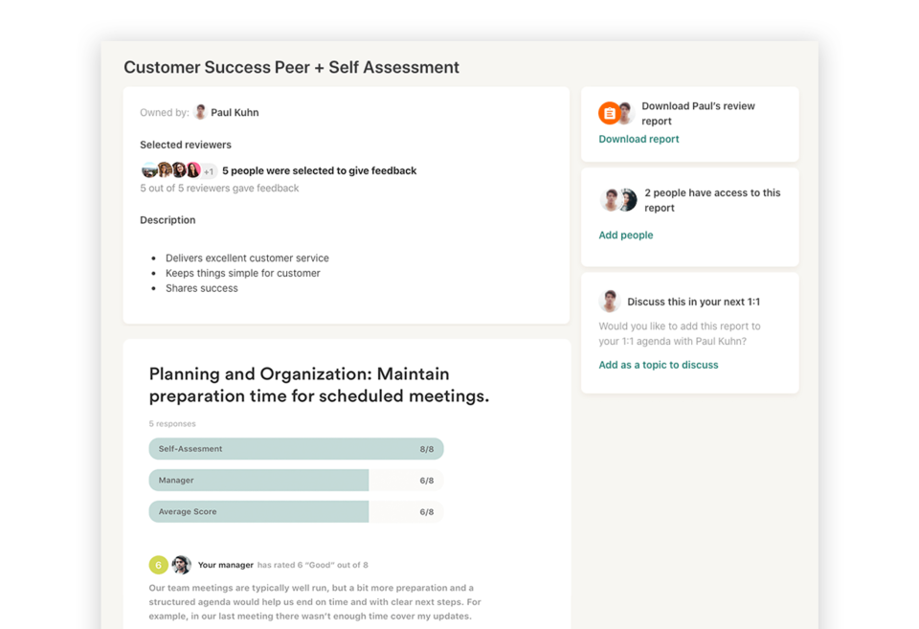Viewport: 919px width, 629px height.
Task: Click the selected reviewers avatar group
Action: 171,170
